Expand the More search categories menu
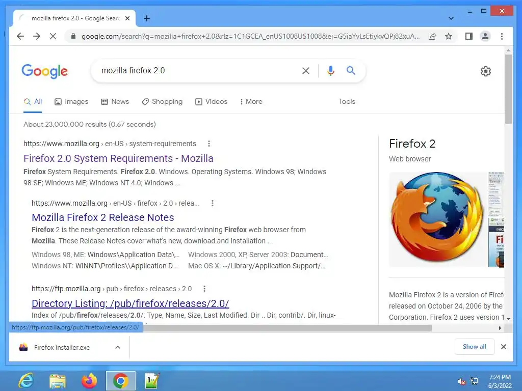 [251, 101]
